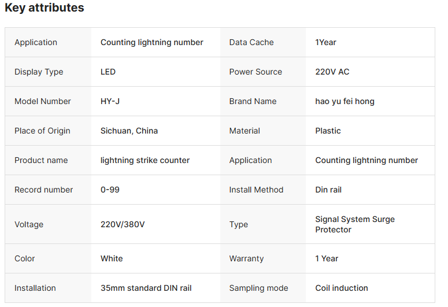
Task: Click the "hao yu fei hong" brand value
Action: pyautogui.click(x=345, y=101)
